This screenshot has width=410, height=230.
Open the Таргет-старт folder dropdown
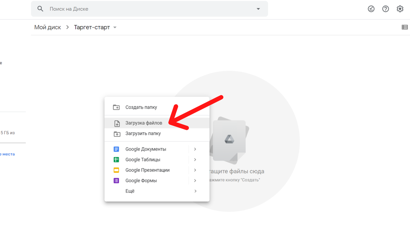point(115,28)
